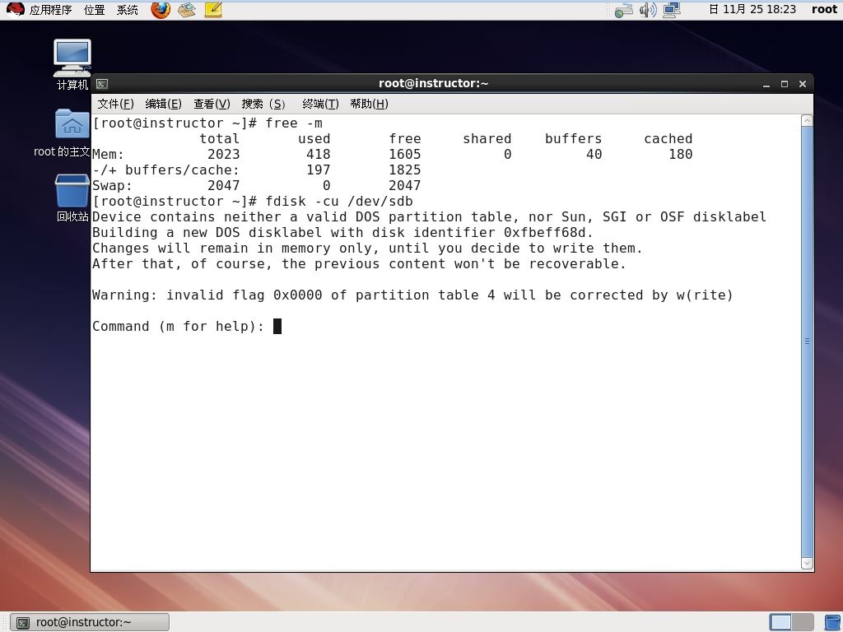The width and height of the screenshot is (843, 632).
Task: Switch to the first workspace
Action: tap(780, 622)
